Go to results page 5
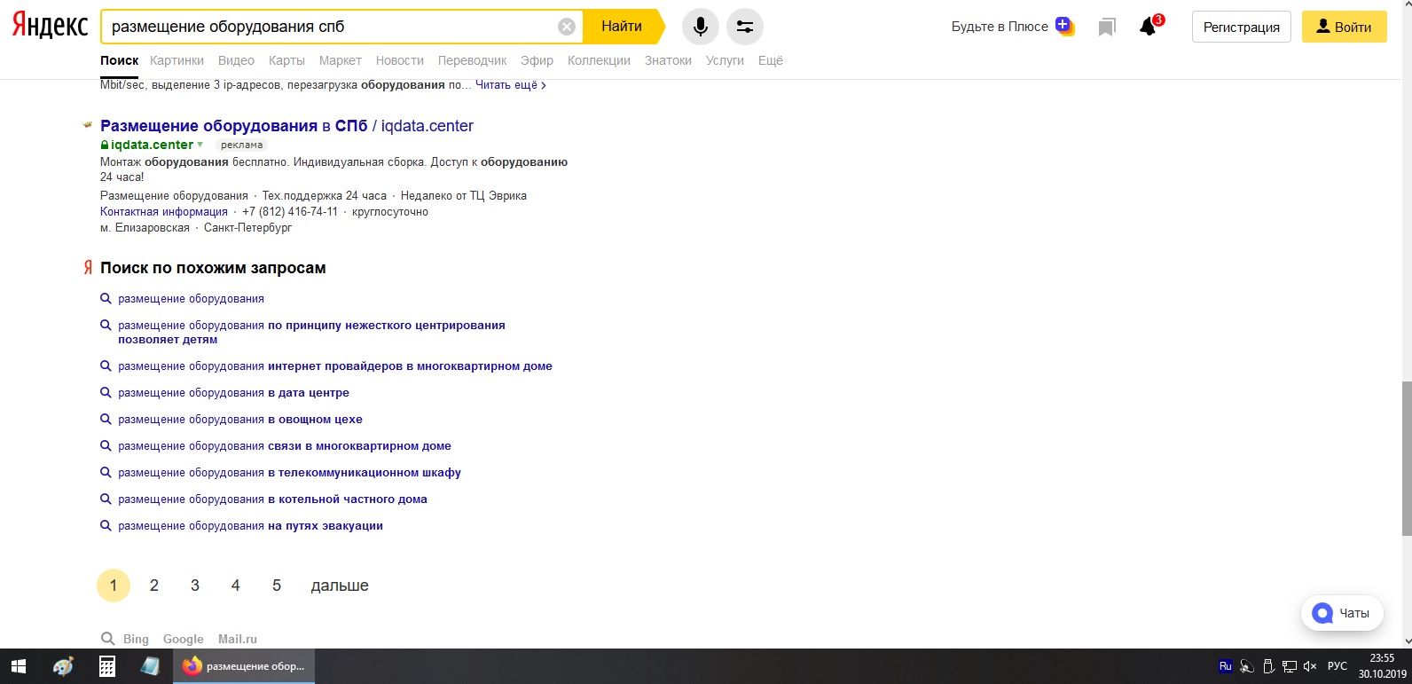The image size is (1412, 684). coord(277,586)
